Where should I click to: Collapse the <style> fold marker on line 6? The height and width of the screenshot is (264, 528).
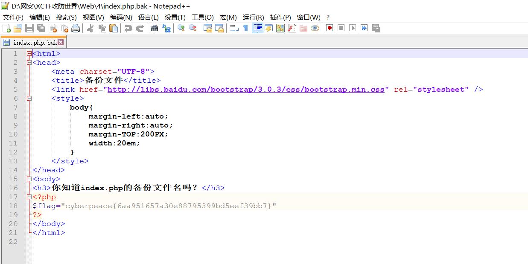[x=29, y=99]
